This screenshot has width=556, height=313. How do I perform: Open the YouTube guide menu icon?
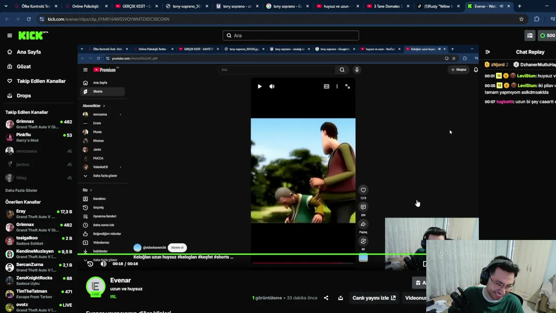pos(85,70)
